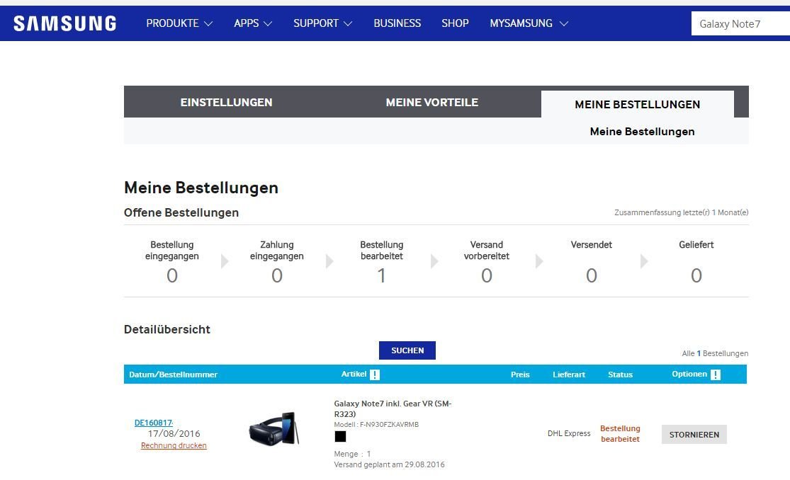Click the Bestellung eingegangen count
Image resolution: width=790 pixels, height=480 pixels.
click(172, 275)
